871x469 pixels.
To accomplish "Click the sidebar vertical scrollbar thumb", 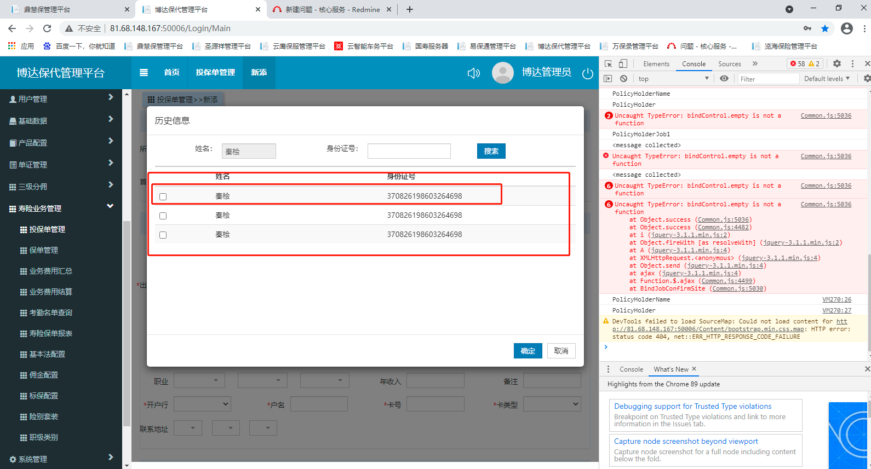I will coord(127,323).
